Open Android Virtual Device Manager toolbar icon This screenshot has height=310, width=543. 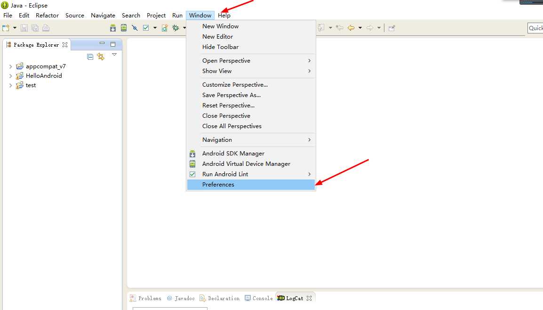pyautogui.click(x=124, y=28)
